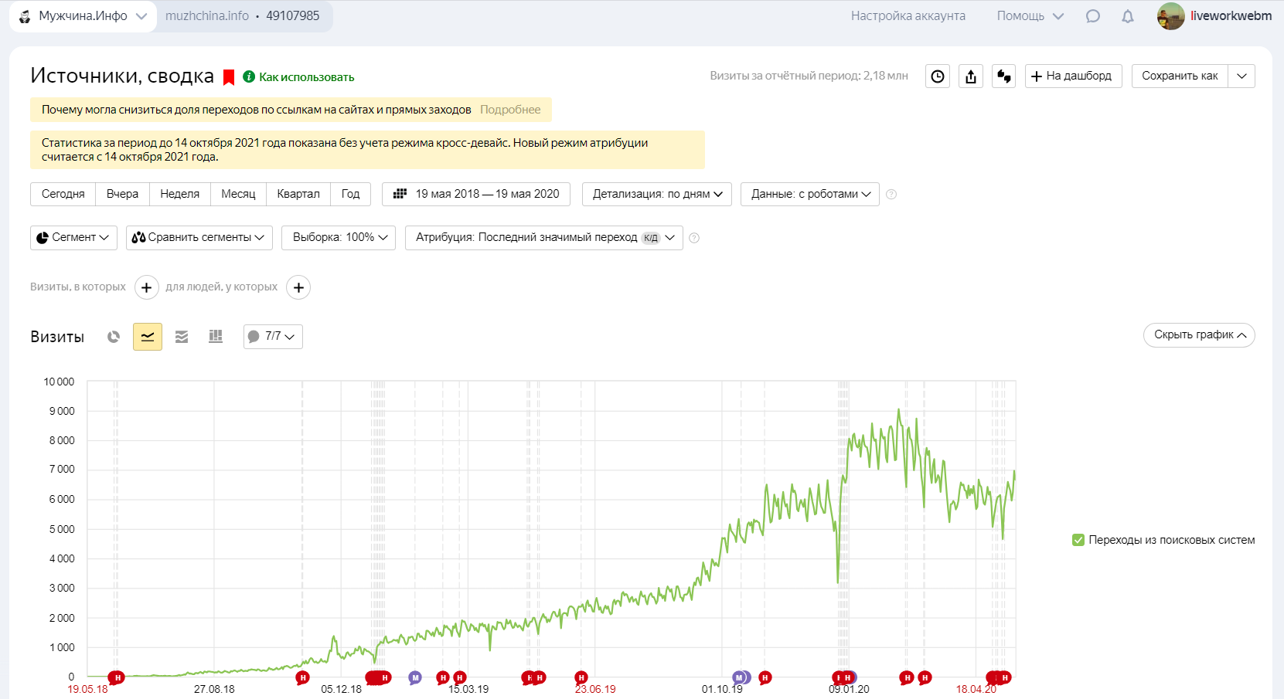Click the counter number 49107985
Image resolution: width=1284 pixels, height=699 pixels.
293,16
